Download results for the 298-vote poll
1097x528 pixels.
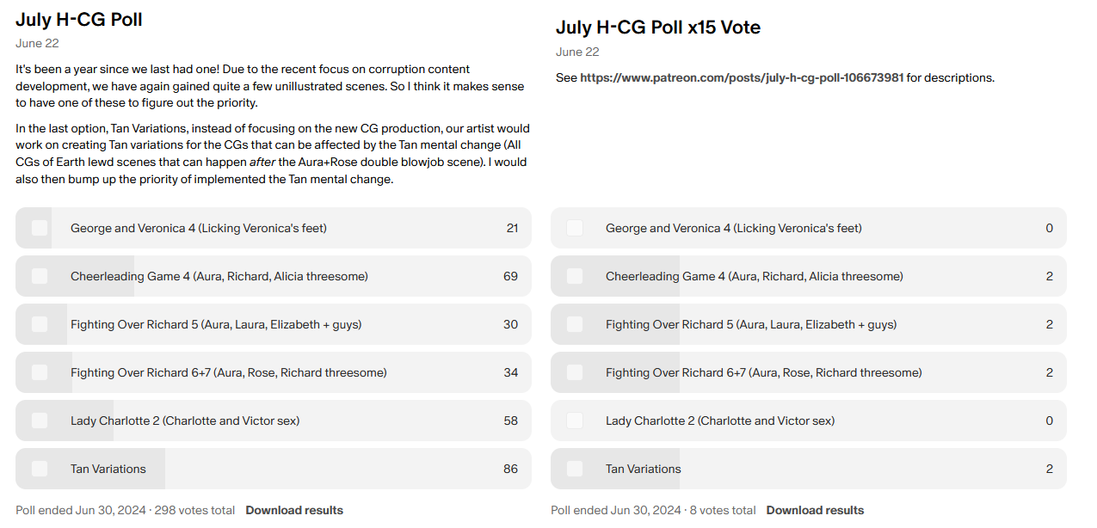point(294,510)
